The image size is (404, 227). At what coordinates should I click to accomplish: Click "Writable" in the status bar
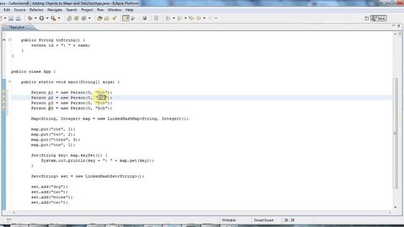point(229,220)
